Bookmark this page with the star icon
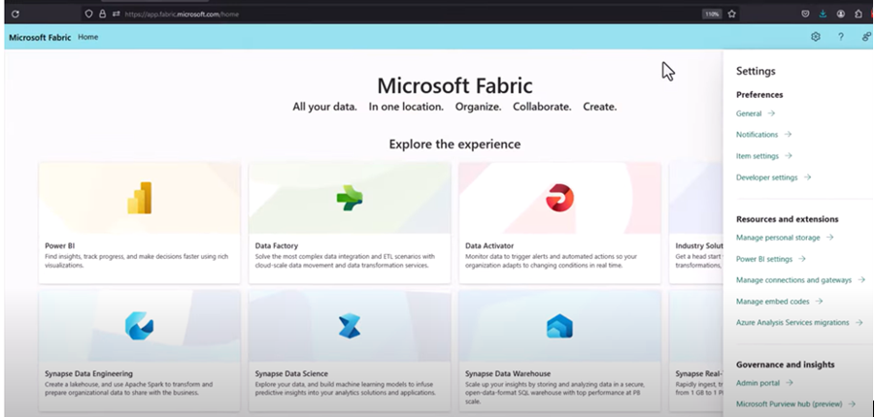Viewport: 875px width, 417px height. [x=731, y=14]
